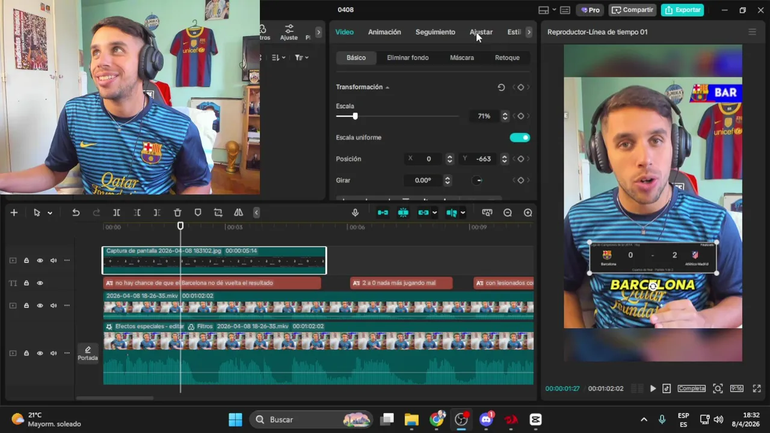Click the Portada cover button
This screenshot has height=433, width=770.
pyautogui.click(x=88, y=353)
